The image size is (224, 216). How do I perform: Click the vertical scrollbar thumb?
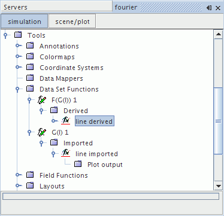(218, 121)
